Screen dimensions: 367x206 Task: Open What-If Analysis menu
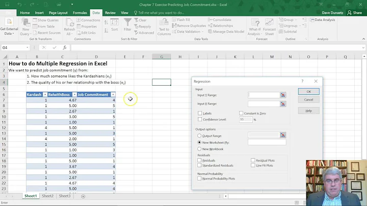[255, 27]
